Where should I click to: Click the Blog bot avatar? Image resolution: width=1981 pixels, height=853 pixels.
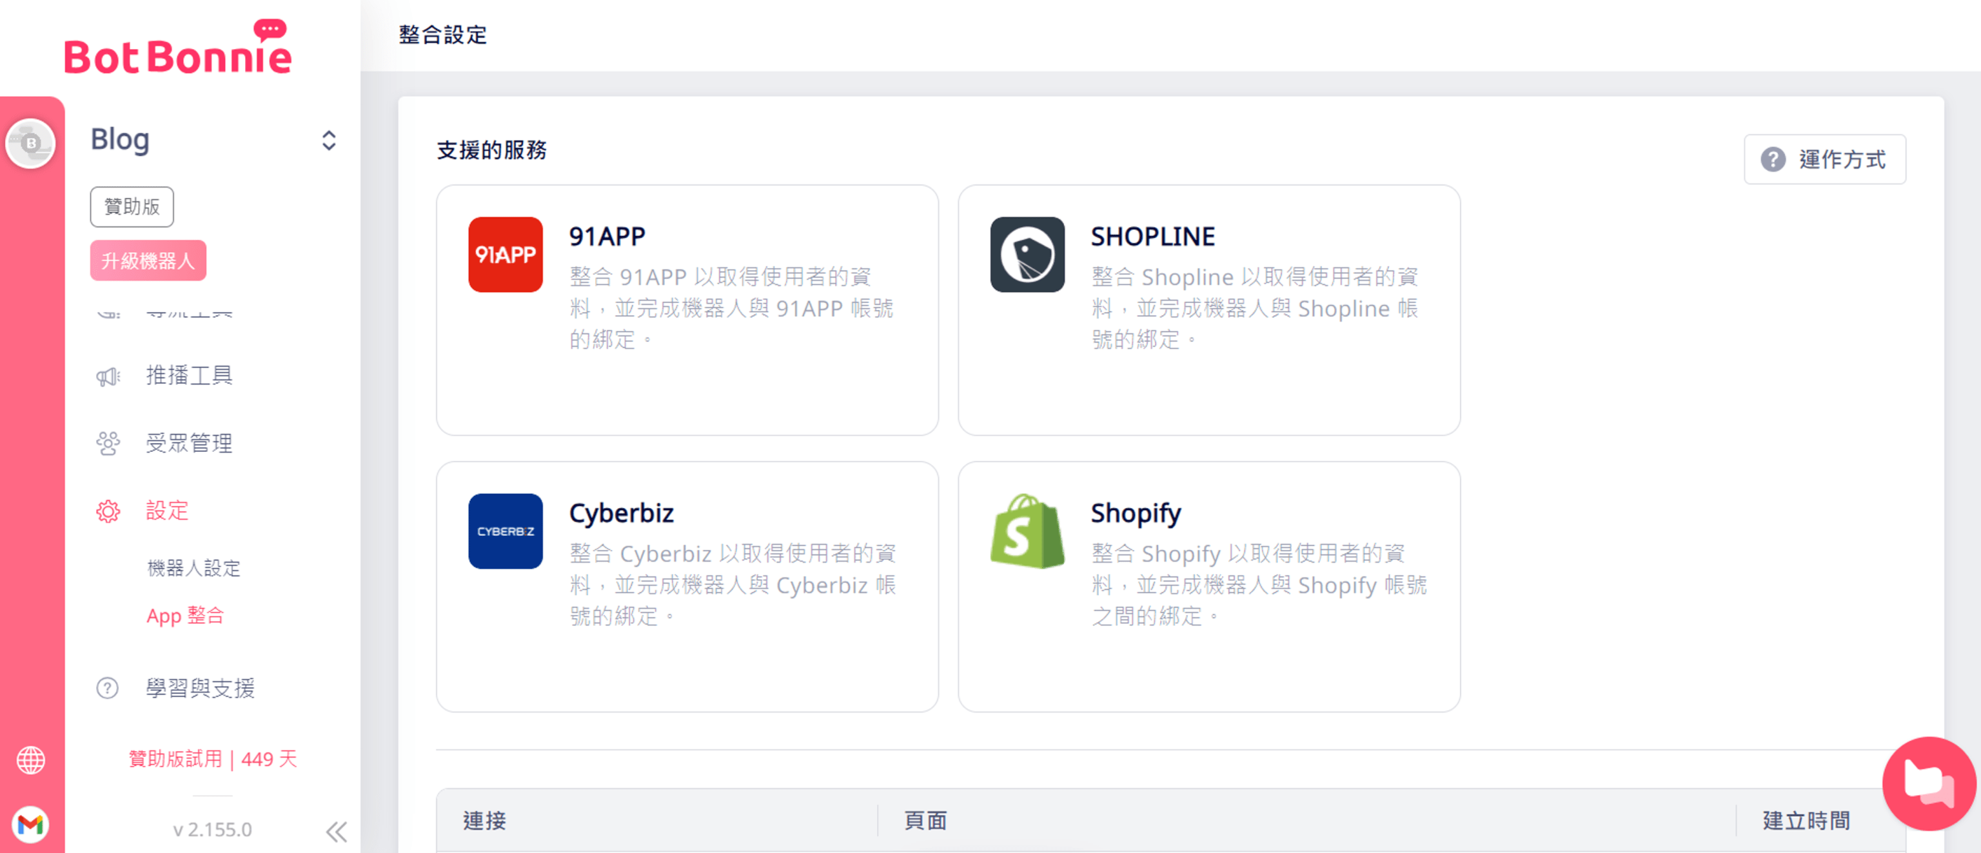click(31, 143)
